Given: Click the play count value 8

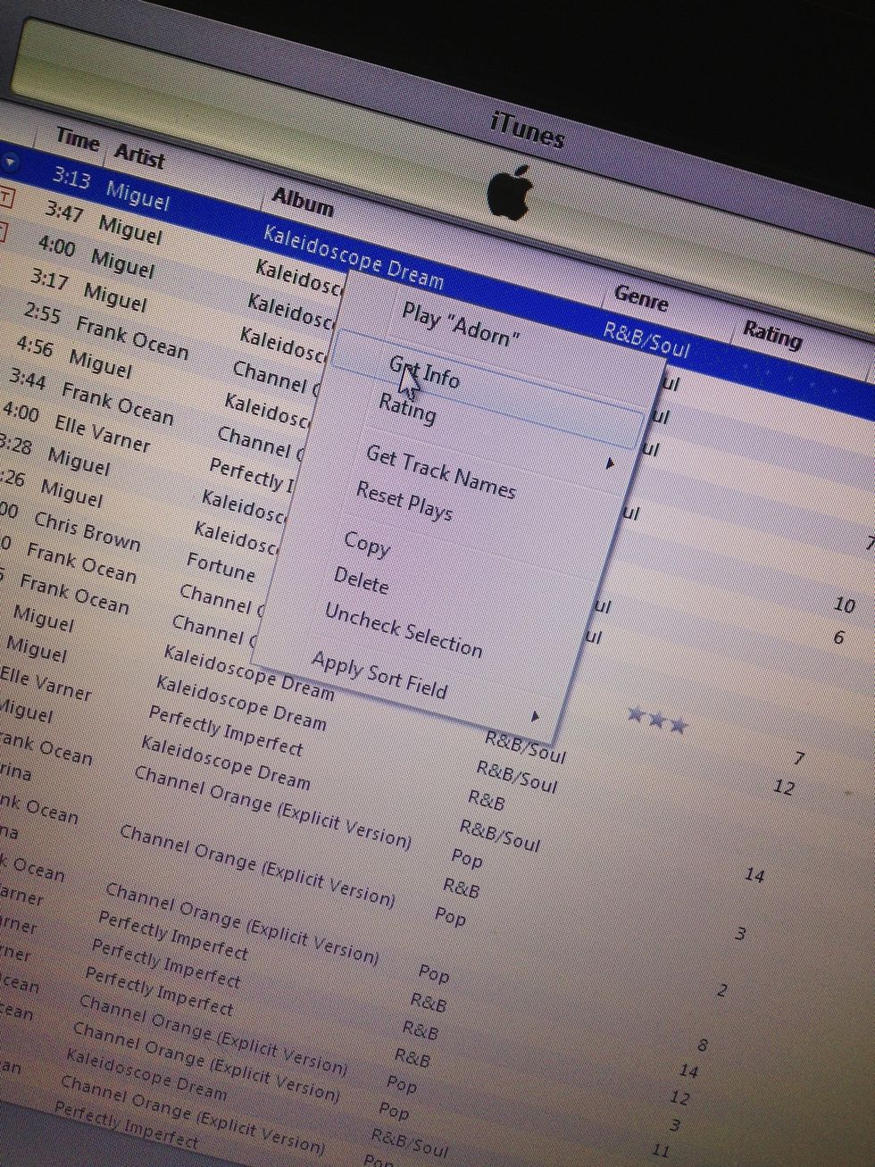Looking at the screenshot, I should (703, 1044).
